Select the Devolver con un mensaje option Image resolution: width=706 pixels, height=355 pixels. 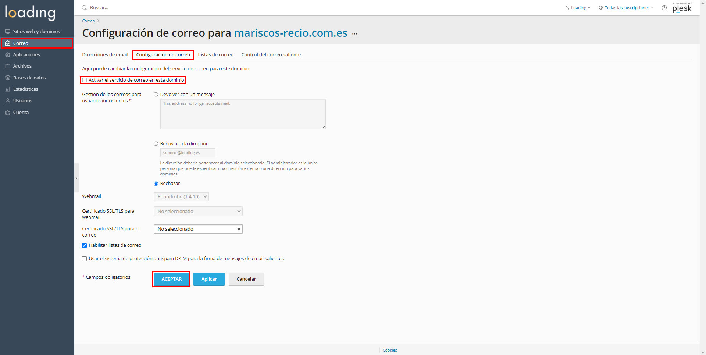coord(156,95)
